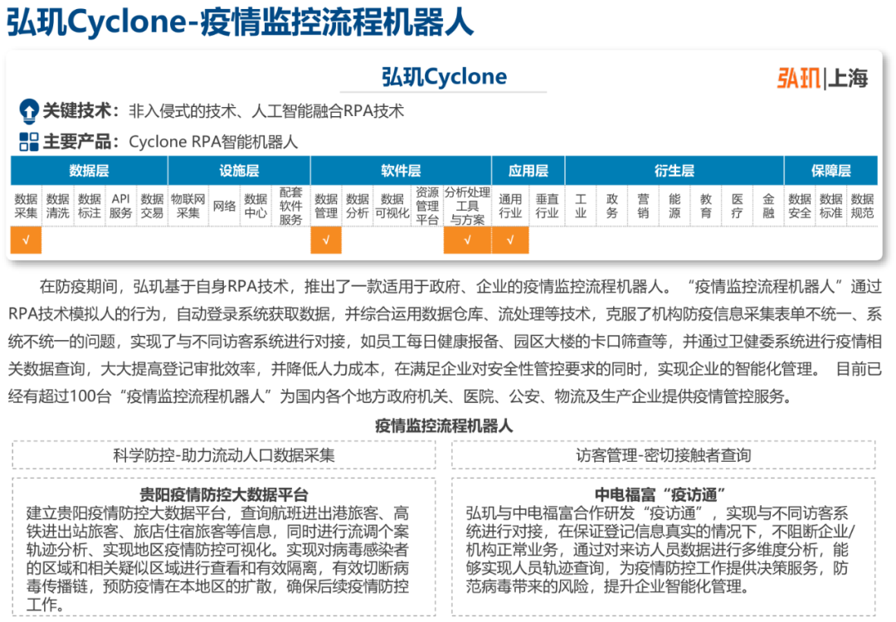The width and height of the screenshot is (896, 622).
Task: Click the 配套软件服务 cell
Action: 291,207
